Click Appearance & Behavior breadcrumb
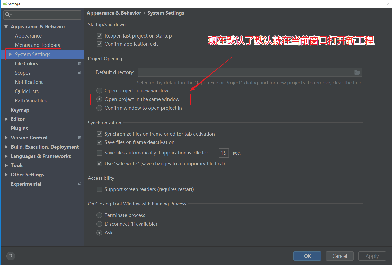 click(114, 13)
